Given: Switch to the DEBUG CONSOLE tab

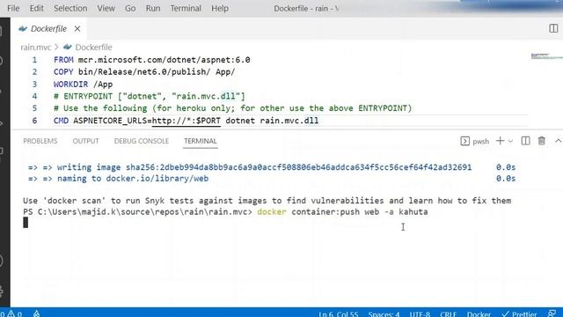Looking at the screenshot, I should coord(142,141).
